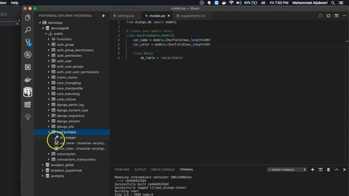This screenshot has width=349, height=196.
Task: Create a new terminal with plus icon
Action: 312,169
